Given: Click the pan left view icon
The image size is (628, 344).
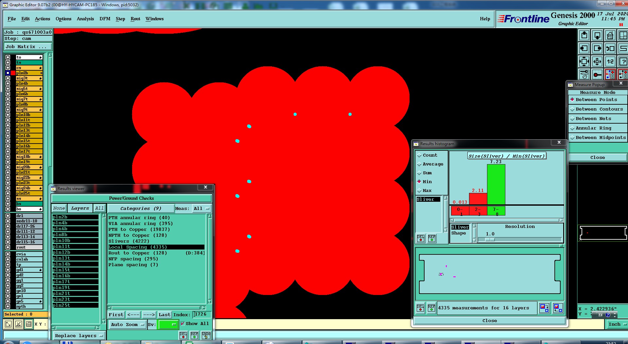Looking at the screenshot, I should 584,48.
